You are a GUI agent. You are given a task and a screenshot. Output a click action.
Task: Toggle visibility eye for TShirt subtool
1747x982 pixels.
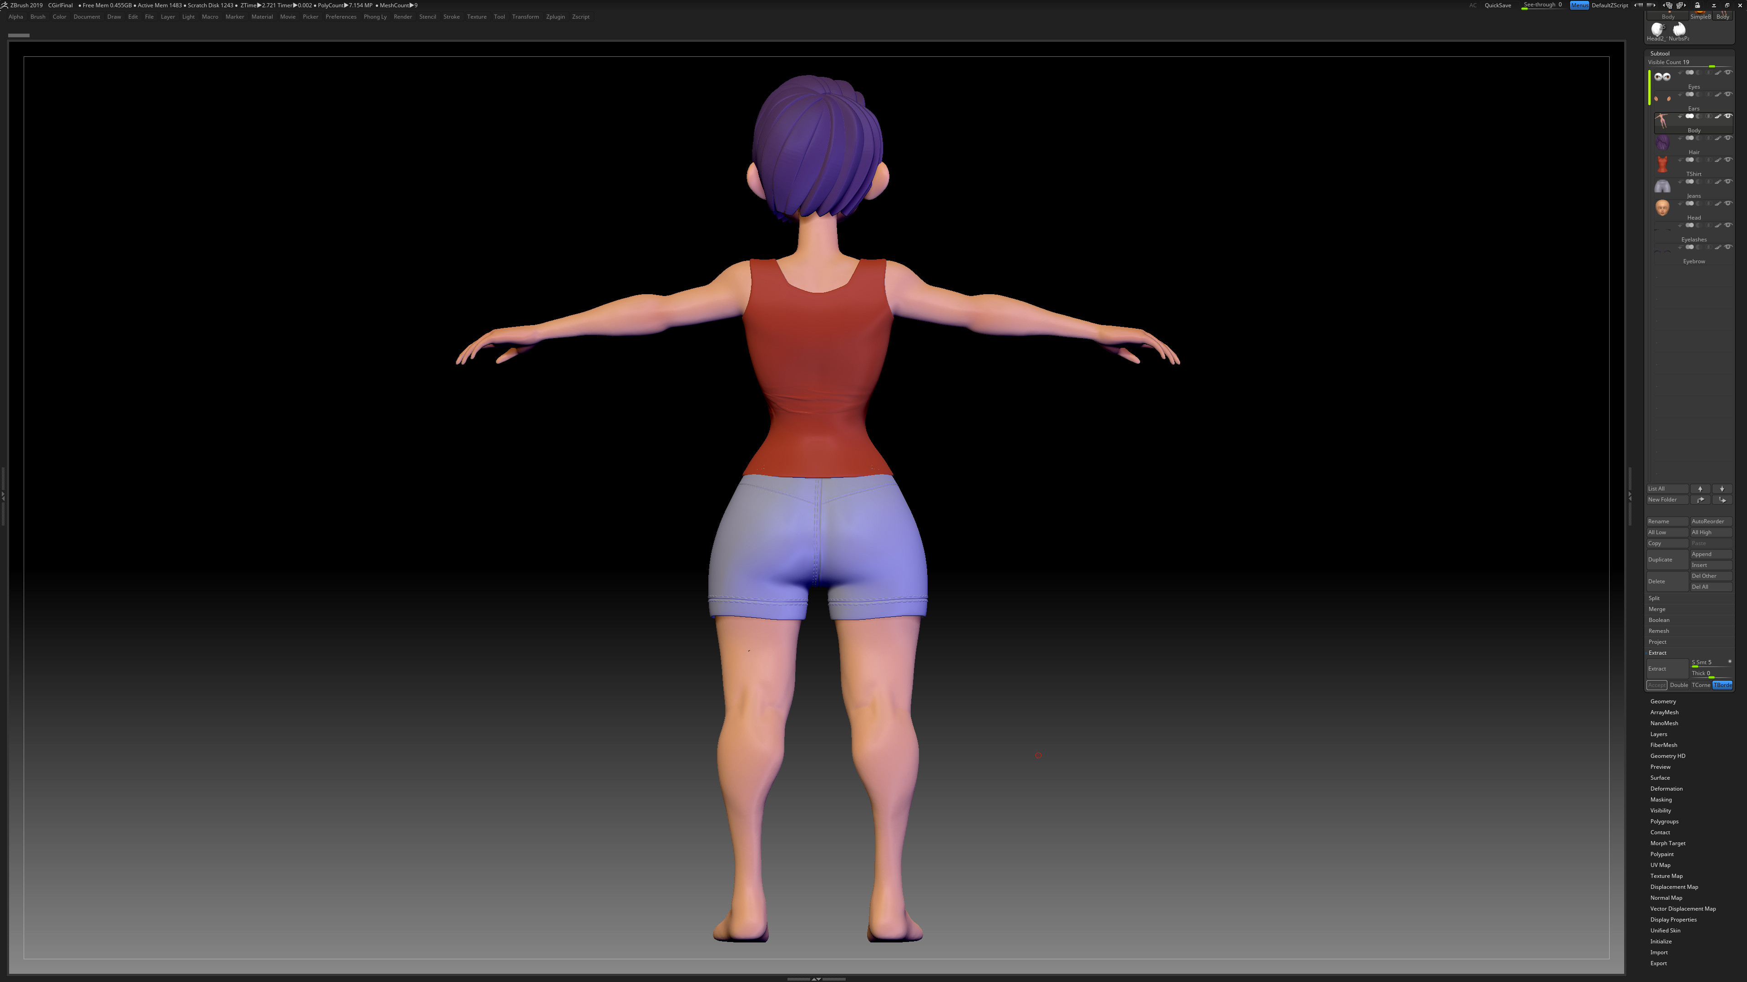[x=1728, y=160]
